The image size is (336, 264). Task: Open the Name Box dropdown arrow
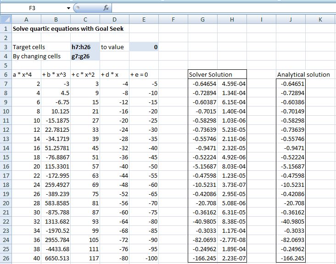pos(68,8)
